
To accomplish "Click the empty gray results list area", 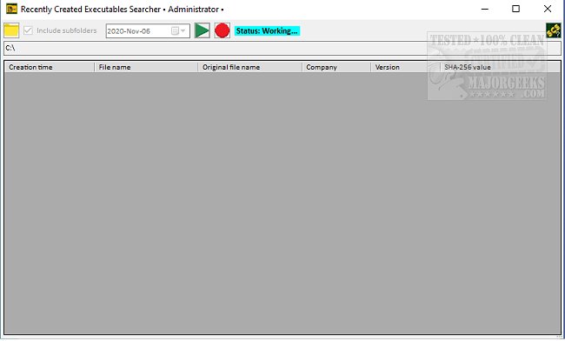I will 282,203.
